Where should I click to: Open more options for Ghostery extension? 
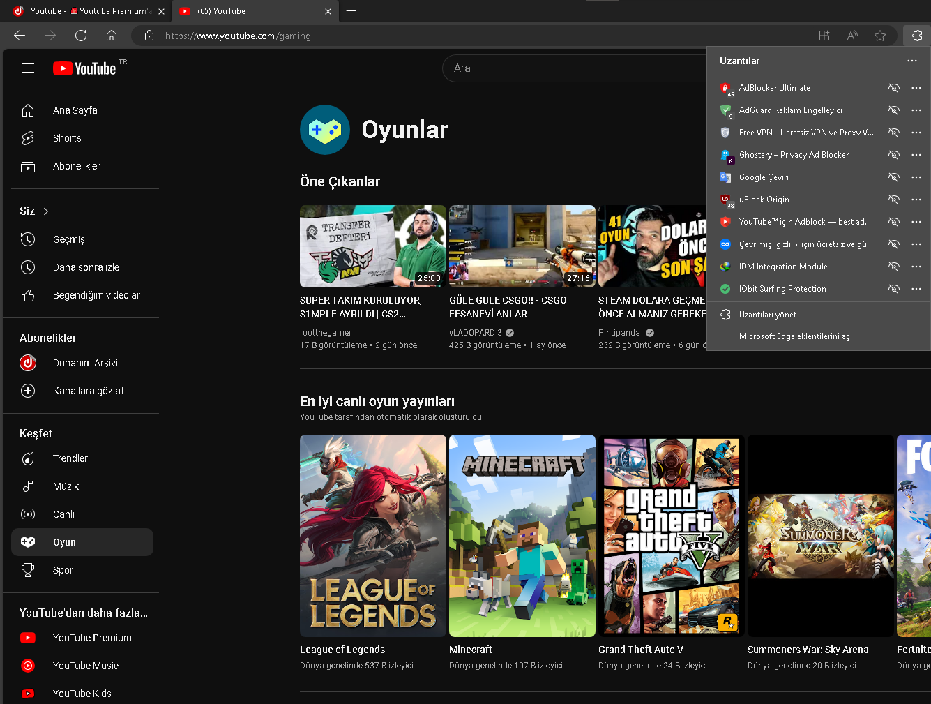916,155
